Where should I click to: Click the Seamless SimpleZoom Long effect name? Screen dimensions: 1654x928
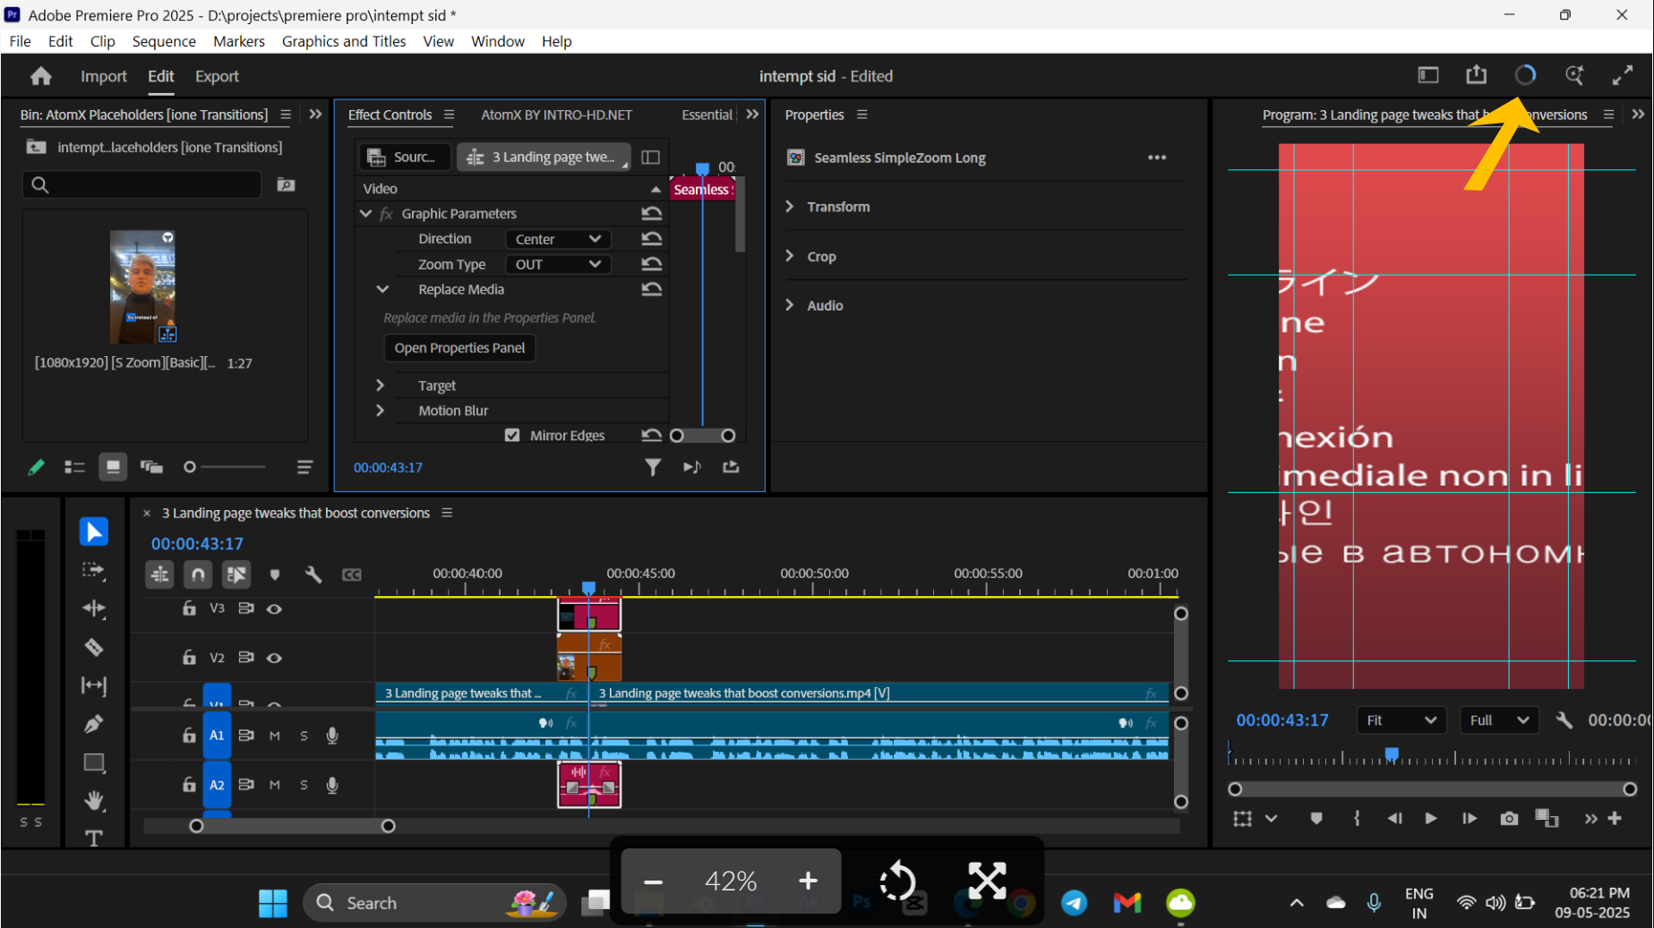[x=899, y=158]
